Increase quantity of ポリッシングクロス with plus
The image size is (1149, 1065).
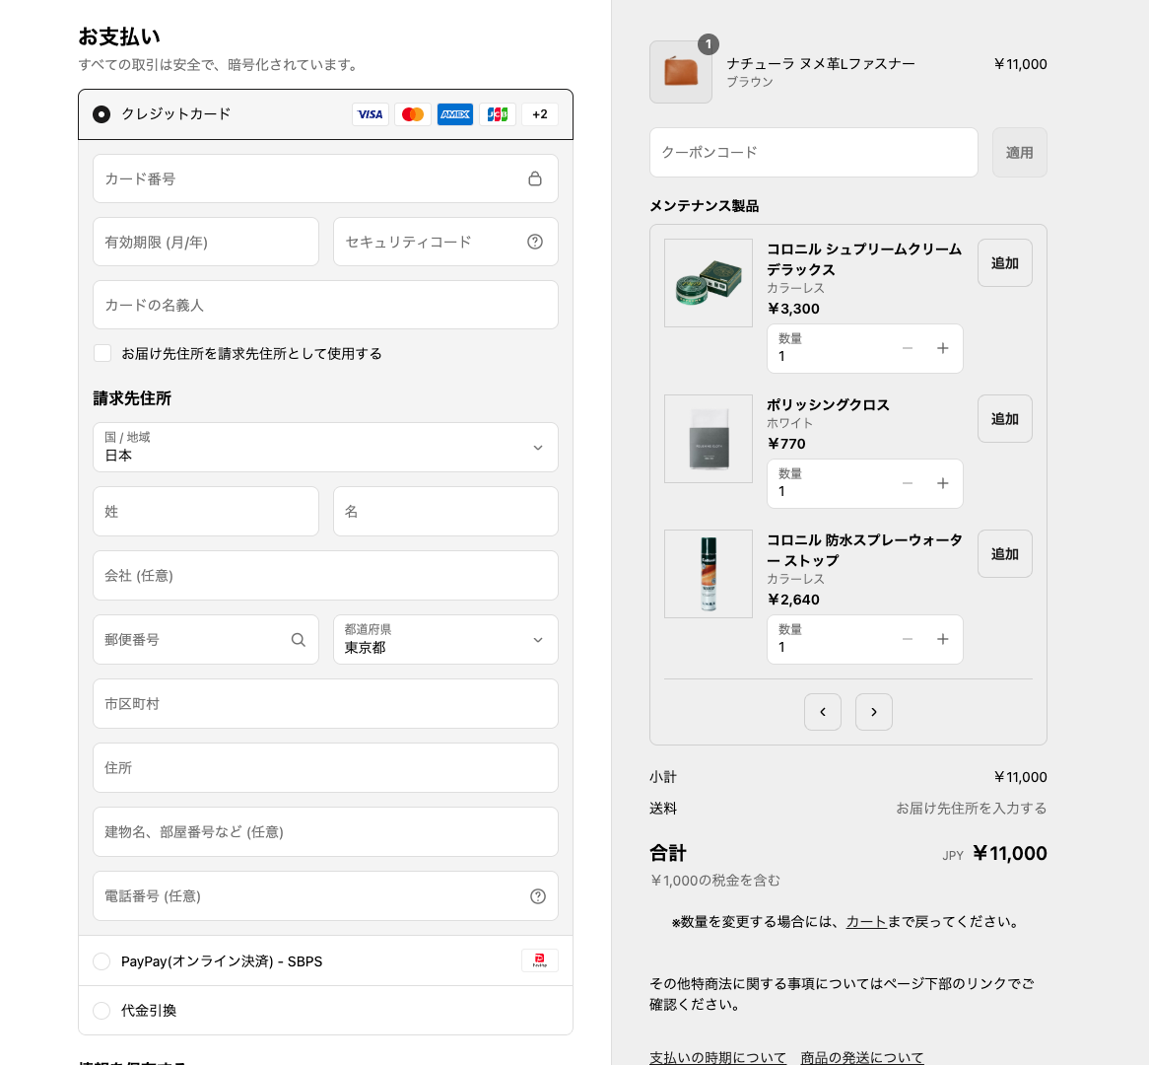click(943, 483)
